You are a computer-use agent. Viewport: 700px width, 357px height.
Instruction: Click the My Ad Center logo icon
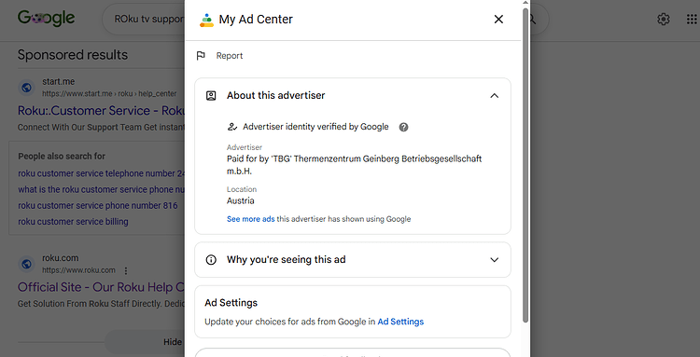(x=206, y=21)
